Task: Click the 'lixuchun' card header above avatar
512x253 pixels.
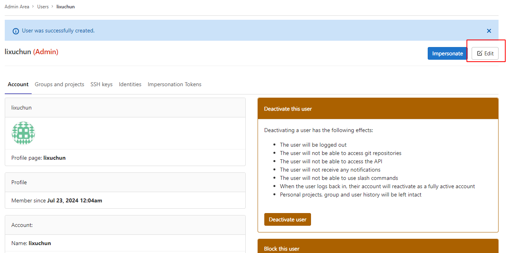Action: 125,108
